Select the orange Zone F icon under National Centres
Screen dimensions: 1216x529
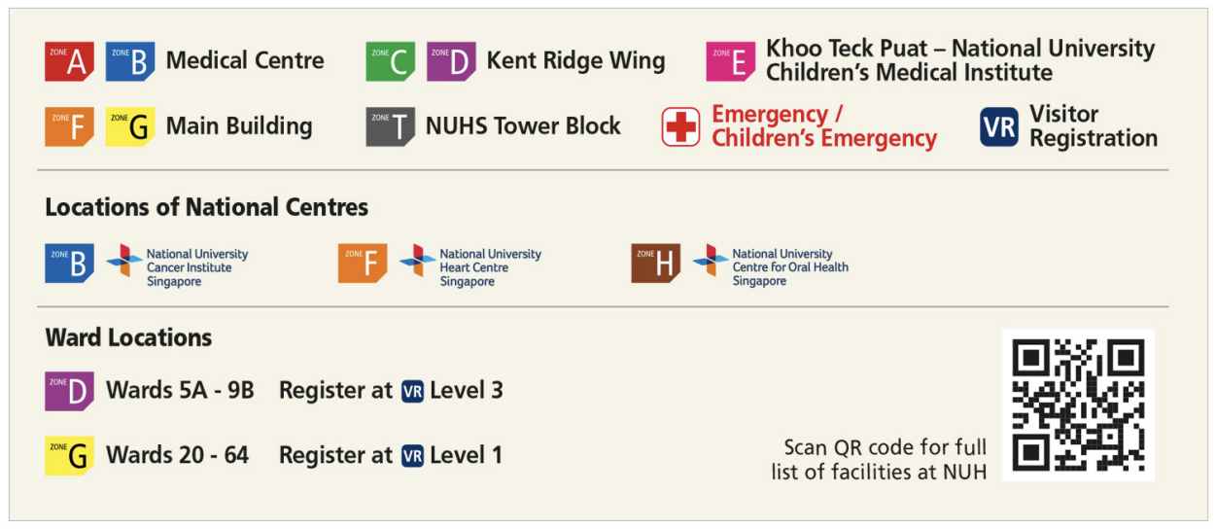363,264
